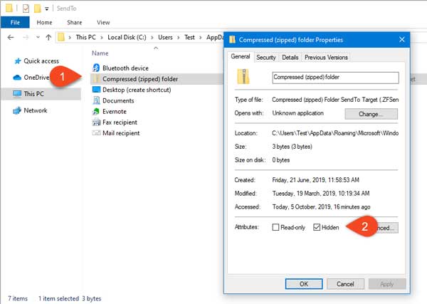The height and width of the screenshot is (304, 427).
Task: Uncheck the Hidden attribute checkbox
Action: coord(317,227)
